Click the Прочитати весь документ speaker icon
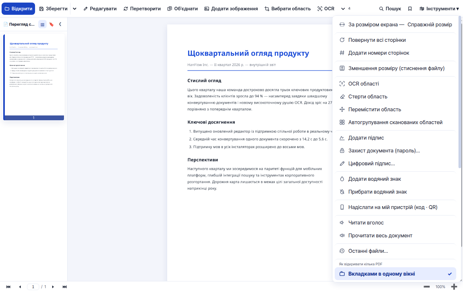 342,235
